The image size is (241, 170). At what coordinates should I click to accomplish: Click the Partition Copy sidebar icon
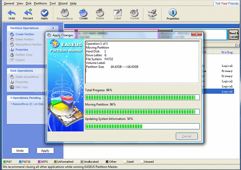point(12,55)
